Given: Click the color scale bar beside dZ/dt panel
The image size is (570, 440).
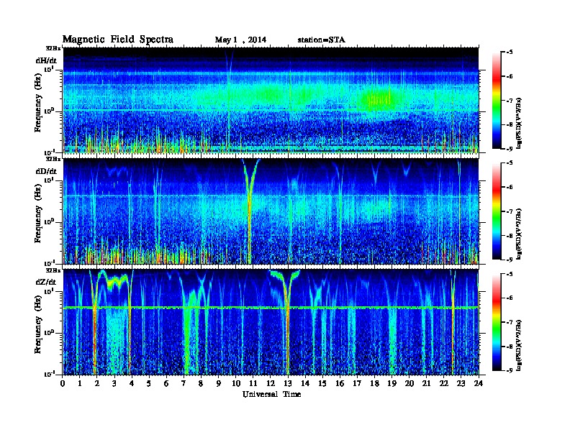Looking at the screenshot, I should 497,322.
